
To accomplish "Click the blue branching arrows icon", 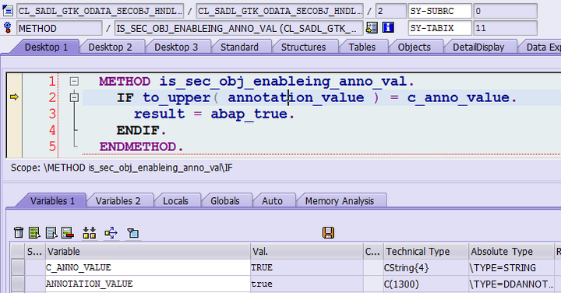I will 111,233.
